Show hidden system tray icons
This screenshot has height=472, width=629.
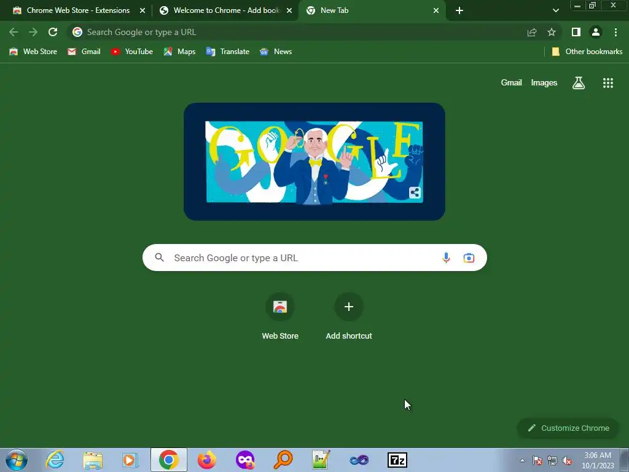point(522,460)
